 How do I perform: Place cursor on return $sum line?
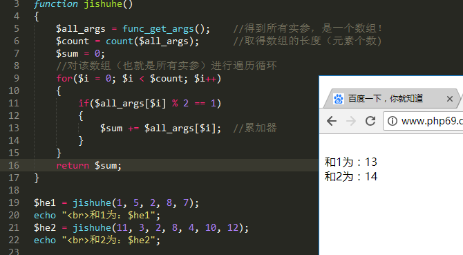tap(89, 165)
